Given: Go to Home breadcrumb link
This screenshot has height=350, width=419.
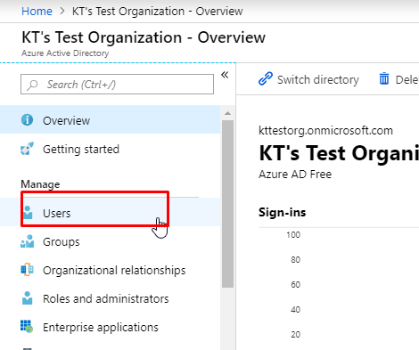Looking at the screenshot, I should point(37,12).
